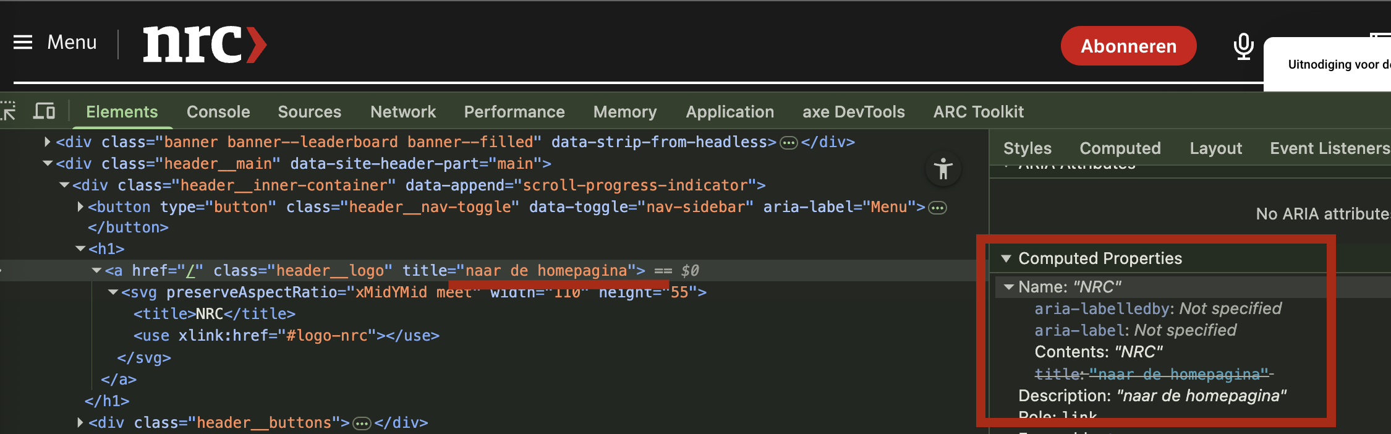Click the hamburger Menu icon
Screen dimensions: 1391x434
coord(23,43)
